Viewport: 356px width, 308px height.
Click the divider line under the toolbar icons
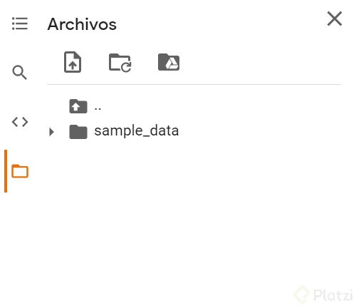[x=194, y=84]
